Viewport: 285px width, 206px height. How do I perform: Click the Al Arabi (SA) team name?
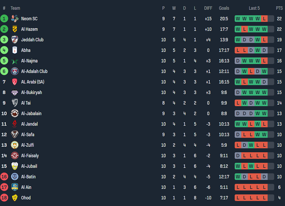(33, 82)
